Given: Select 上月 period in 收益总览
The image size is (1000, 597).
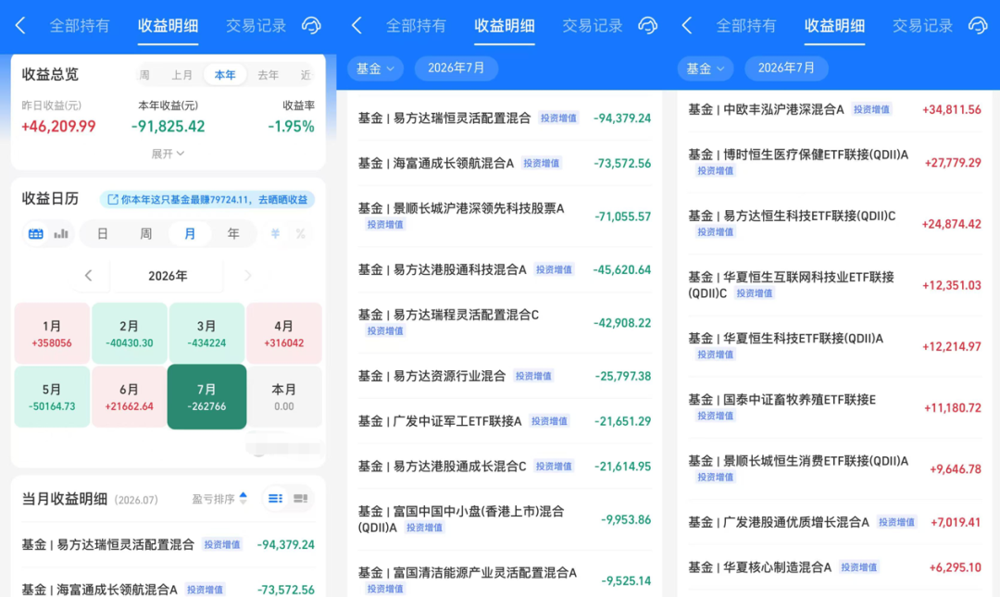Looking at the screenshot, I should (181, 75).
